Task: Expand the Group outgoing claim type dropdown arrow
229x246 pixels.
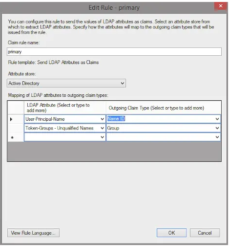Action: click(x=217, y=128)
